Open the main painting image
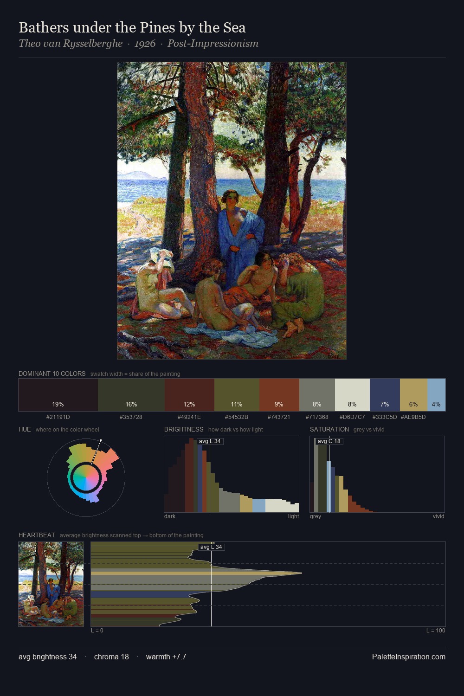 coord(232,211)
